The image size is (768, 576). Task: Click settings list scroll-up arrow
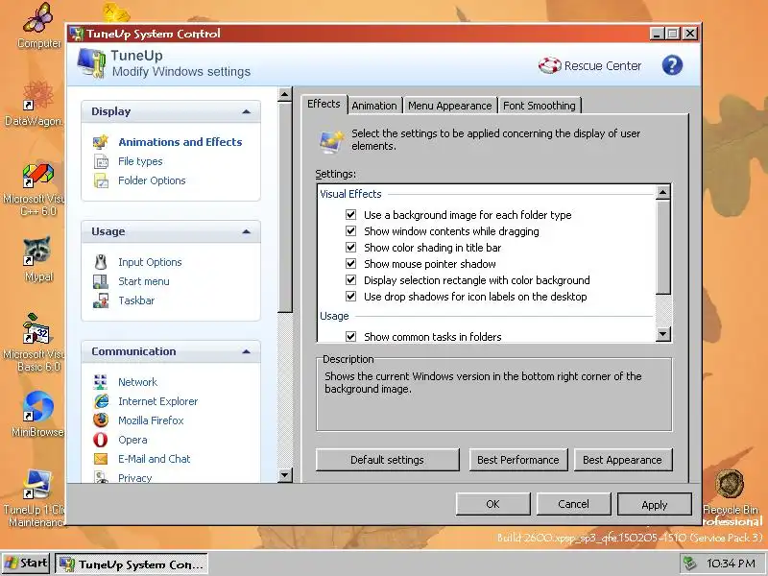(x=662, y=193)
